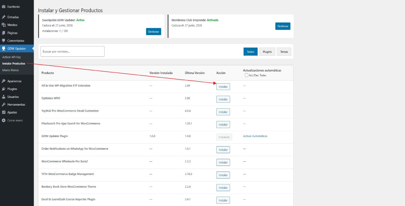405x206 pixels.
Task: Click the Comentarios speech bubble icon
Action: click(4, 41)
